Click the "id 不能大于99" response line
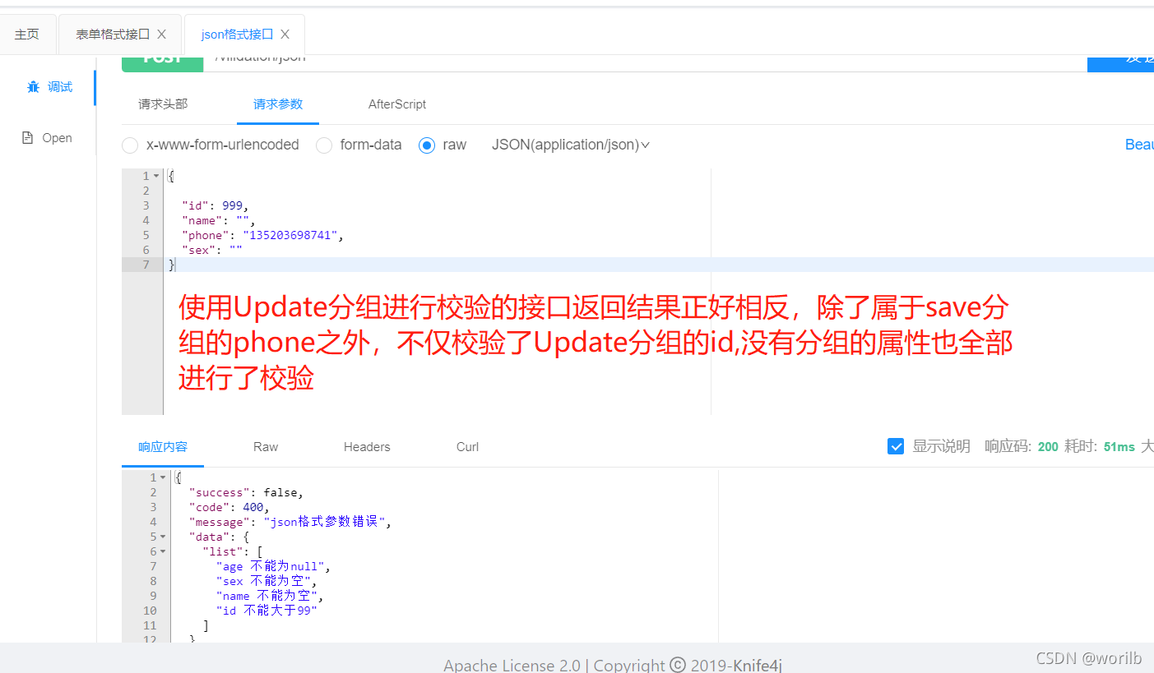This screenshot has width=1154, height=673. (266, 611)
